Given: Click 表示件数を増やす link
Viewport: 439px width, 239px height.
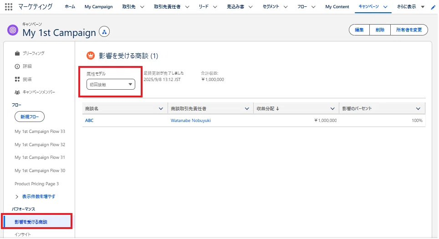Looking at the screenshot, I should point(39,197).
